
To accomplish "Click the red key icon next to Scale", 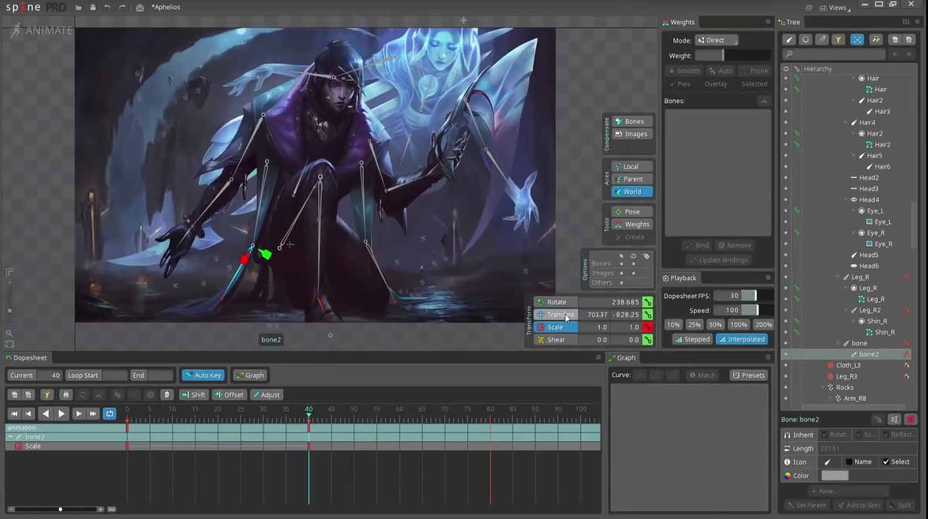I will 647,327.
